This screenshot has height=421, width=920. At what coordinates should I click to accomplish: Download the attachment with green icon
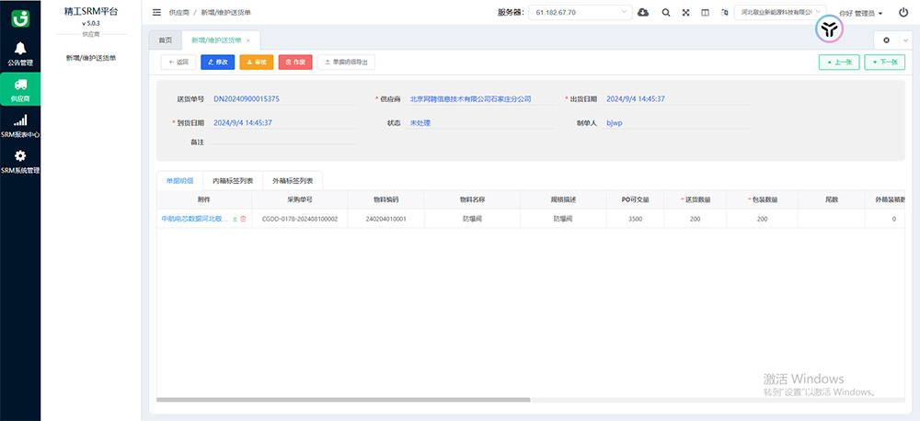pos(235,219)
